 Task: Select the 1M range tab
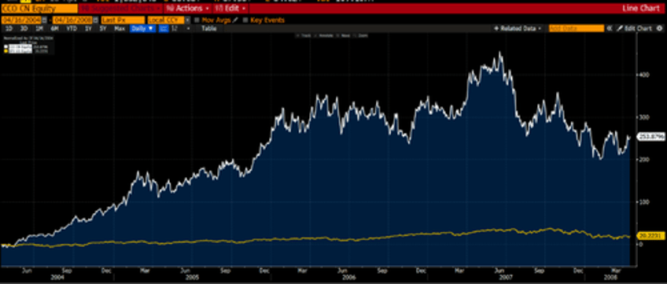coord(39,28)
